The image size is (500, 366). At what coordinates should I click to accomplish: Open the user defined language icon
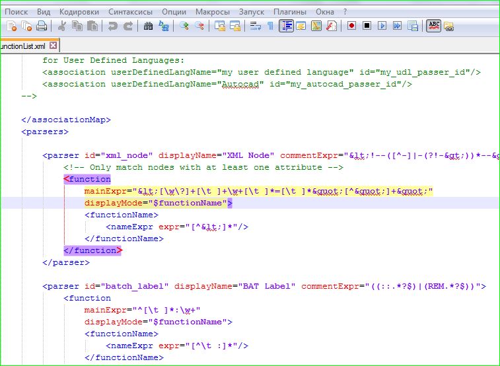(301, 26)
